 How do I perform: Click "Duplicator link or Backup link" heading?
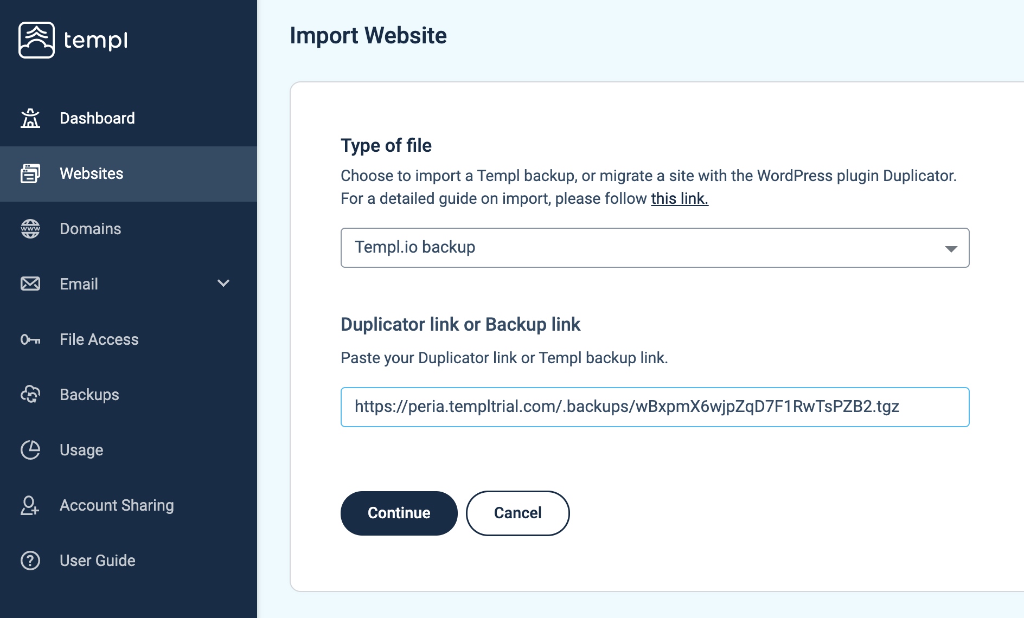click(x=460, y=324)
